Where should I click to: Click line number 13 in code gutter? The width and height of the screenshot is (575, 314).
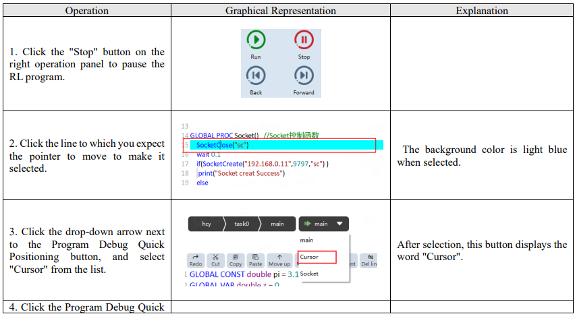point(185,126)
